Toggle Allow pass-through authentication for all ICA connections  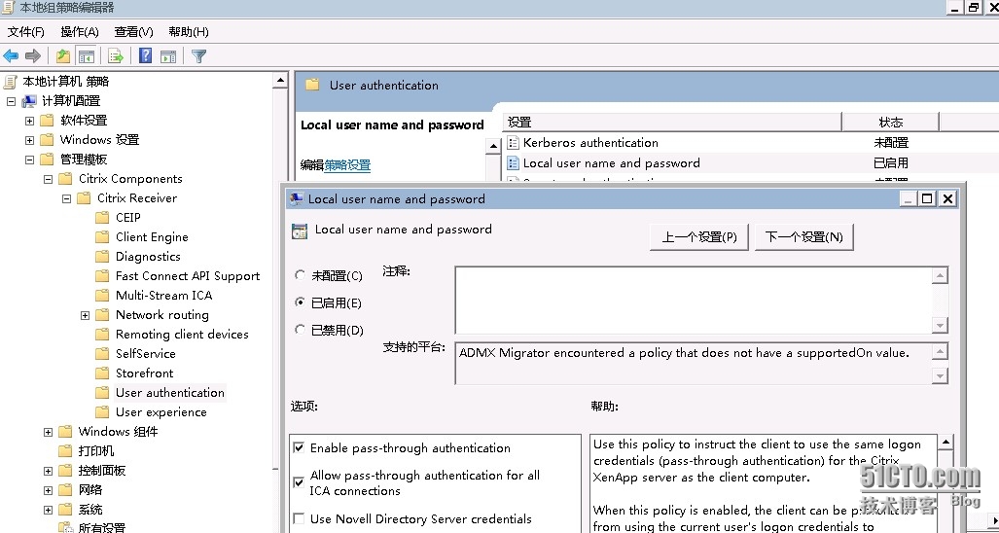point(299,482)
